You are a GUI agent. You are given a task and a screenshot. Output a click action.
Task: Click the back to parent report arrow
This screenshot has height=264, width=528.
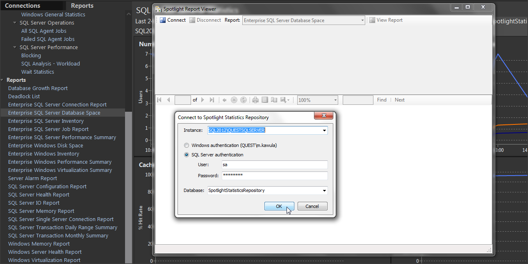click(225, 100)
